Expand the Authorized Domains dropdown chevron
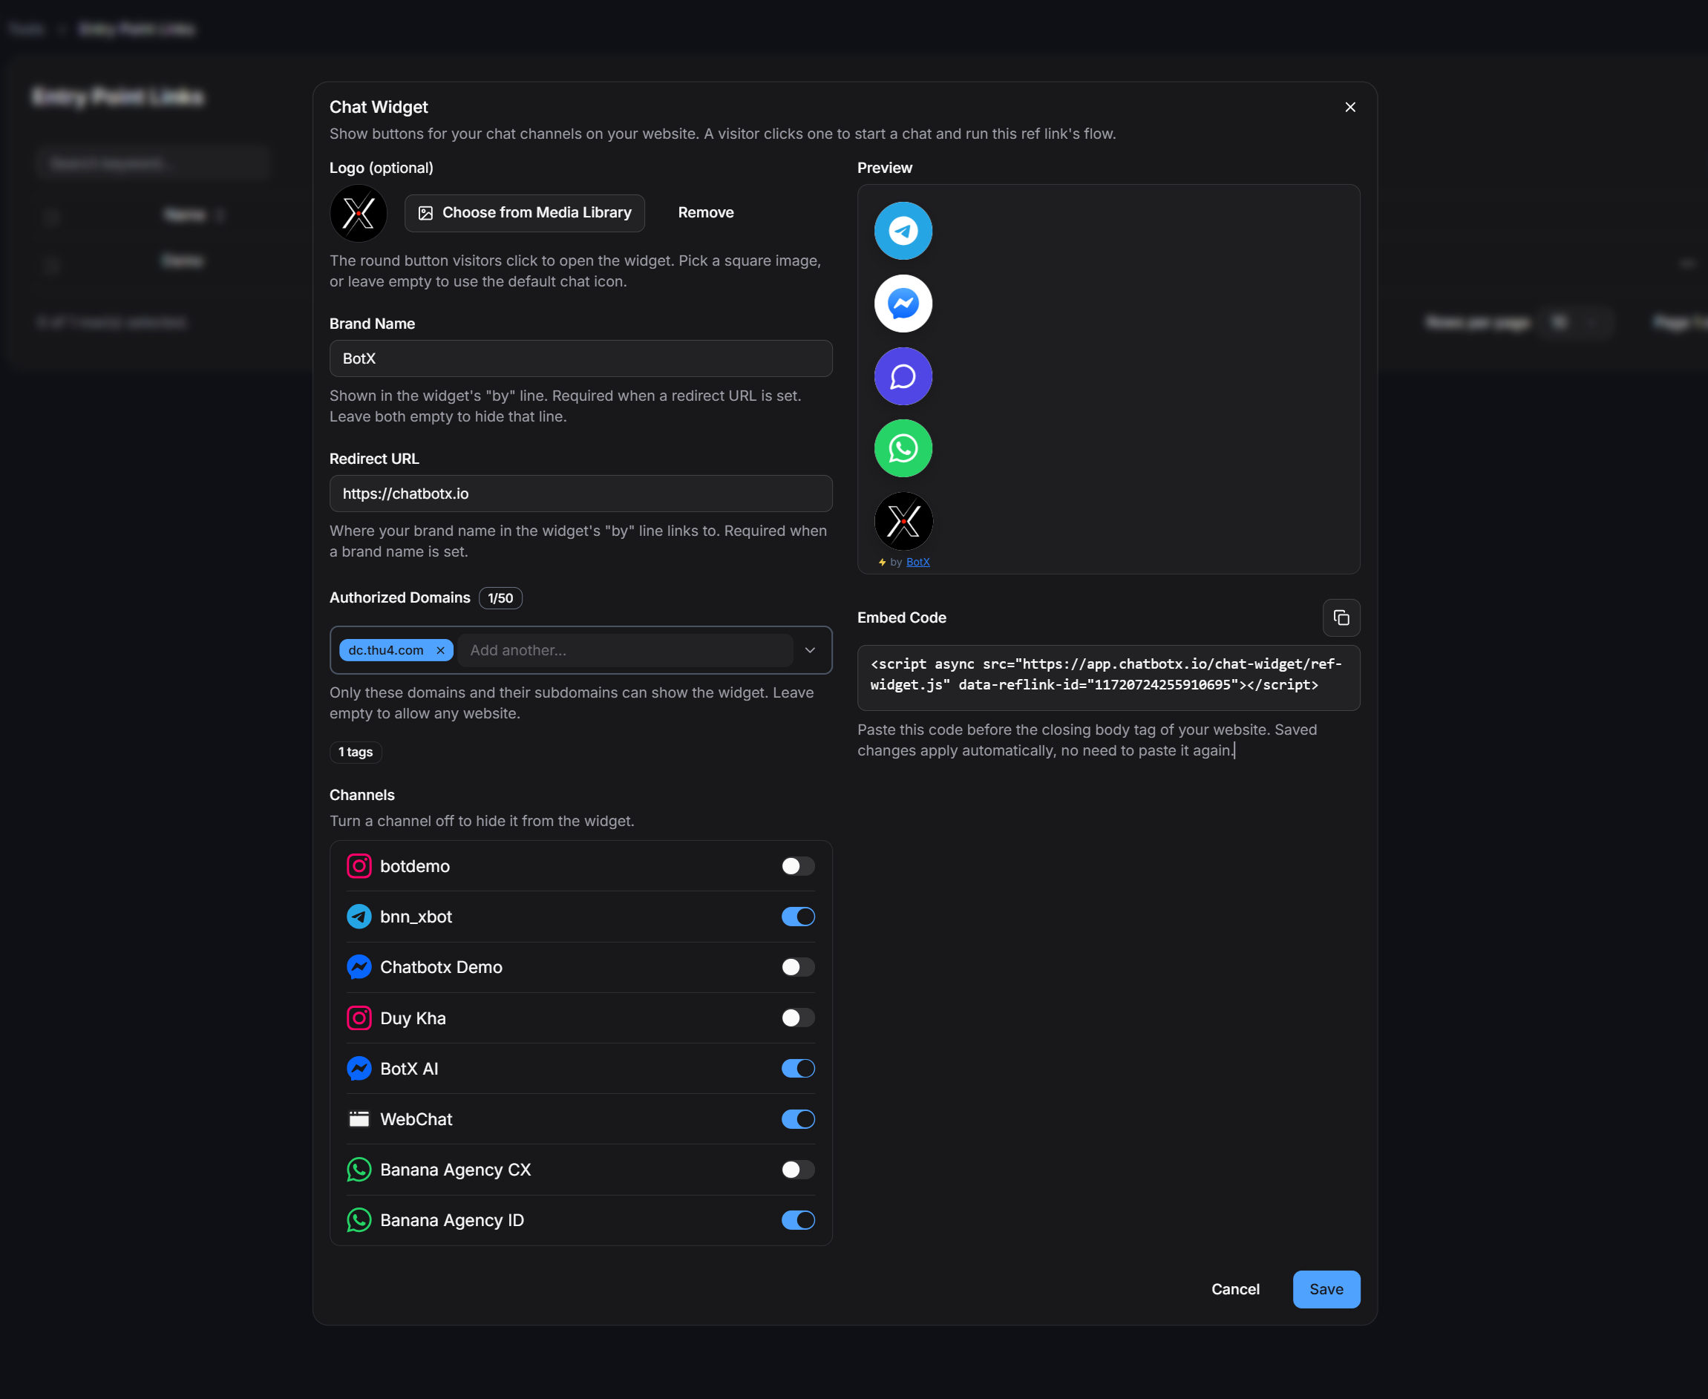The image size is (1708, 1399). [810, 650]
